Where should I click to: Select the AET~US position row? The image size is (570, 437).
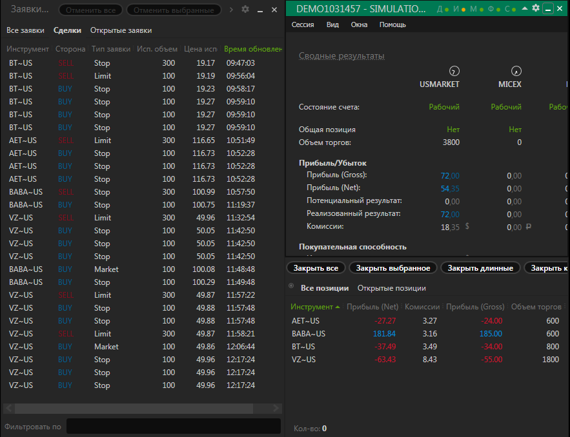coord(425,321)
